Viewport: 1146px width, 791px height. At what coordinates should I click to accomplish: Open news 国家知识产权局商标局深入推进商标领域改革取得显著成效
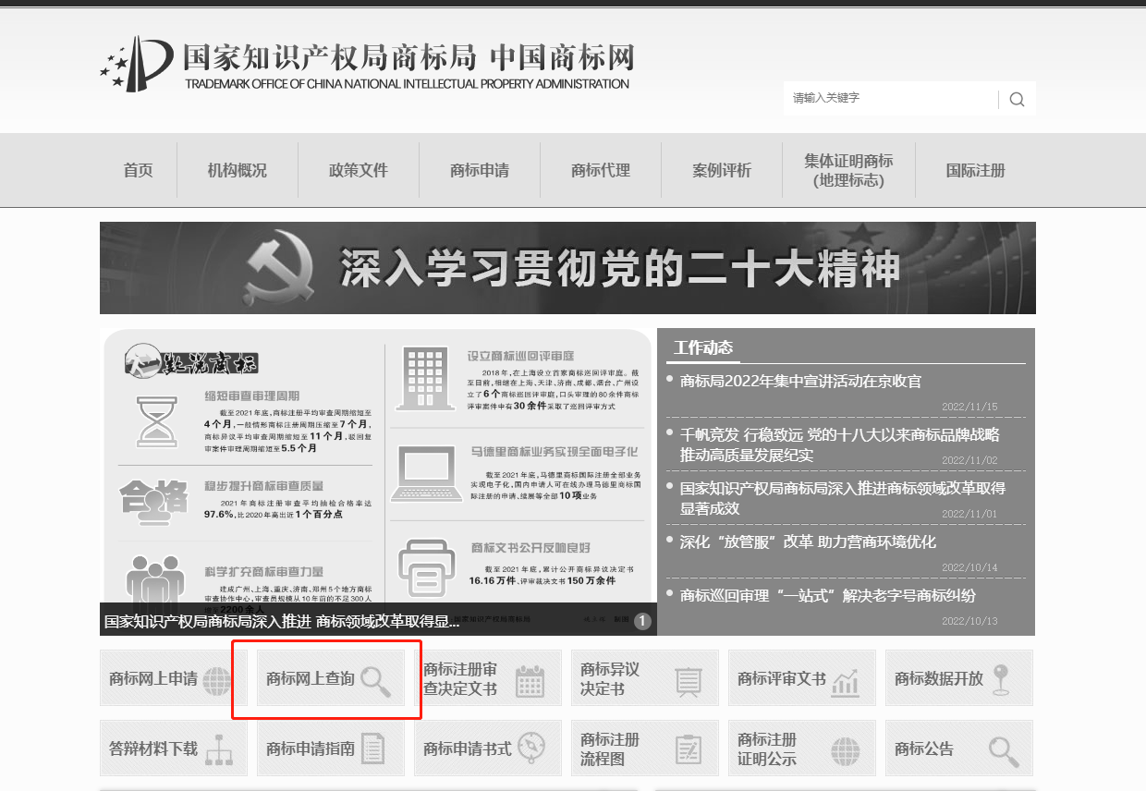coord(842,498)
